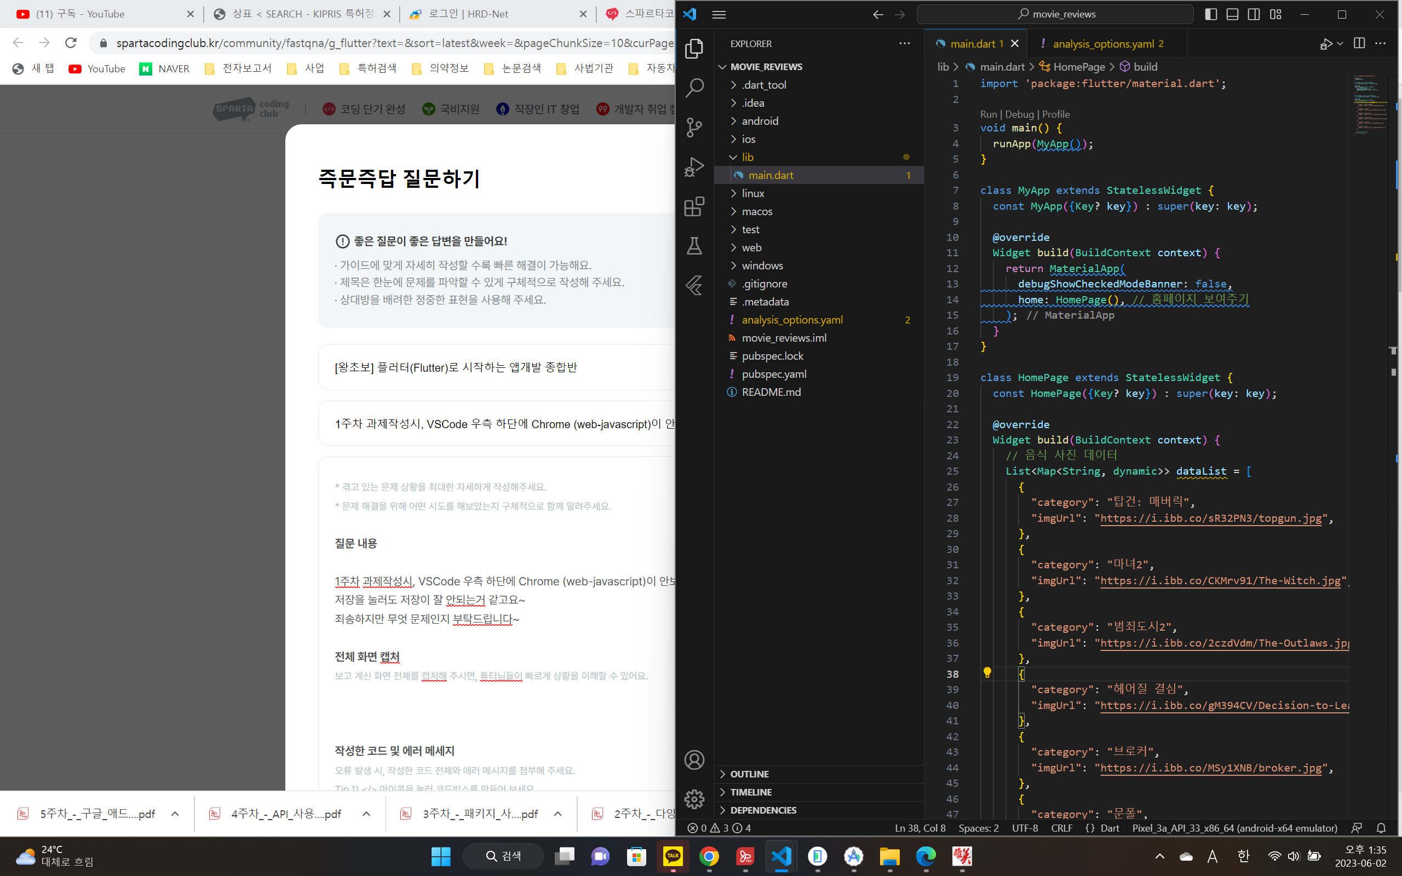Collapse the MOVIE_REVIEWS root section
Viewport: 1402px width, 876px height.
(819, 67)
